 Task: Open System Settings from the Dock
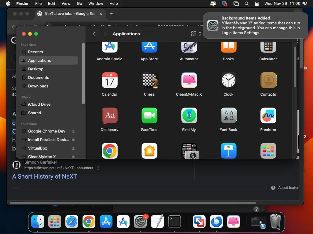140,222
